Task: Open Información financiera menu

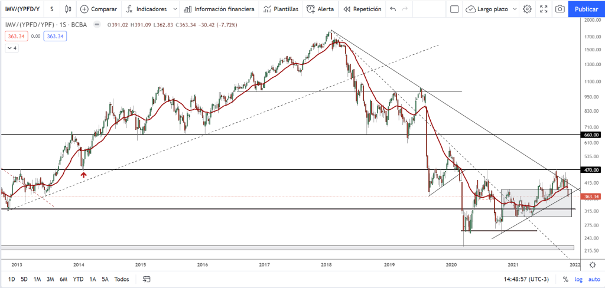Action: tap(219, 9)
